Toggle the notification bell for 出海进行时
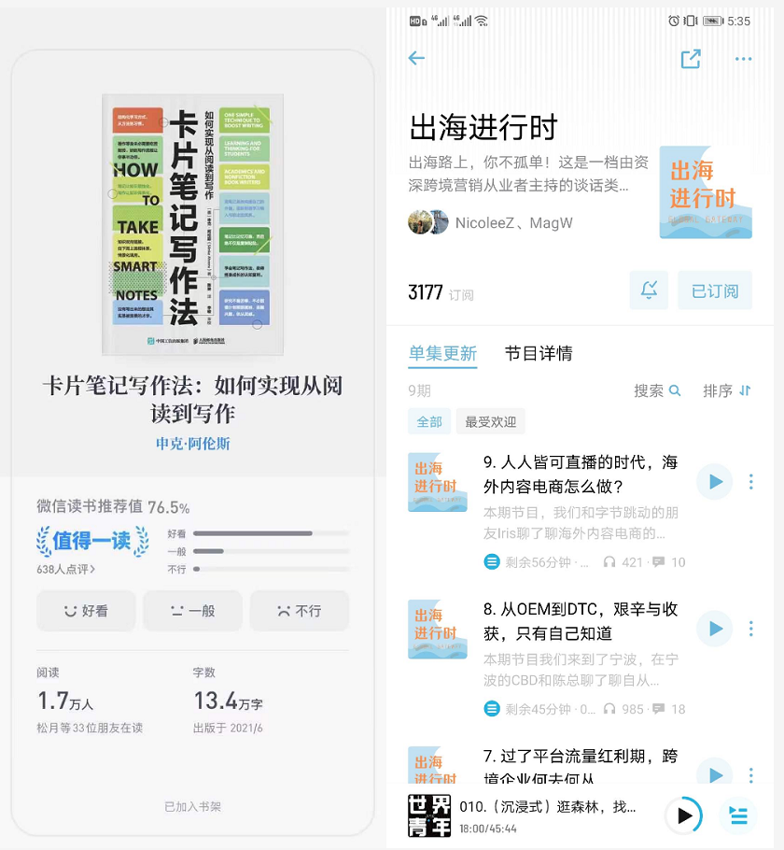The image size is (784, 850). 649,290
